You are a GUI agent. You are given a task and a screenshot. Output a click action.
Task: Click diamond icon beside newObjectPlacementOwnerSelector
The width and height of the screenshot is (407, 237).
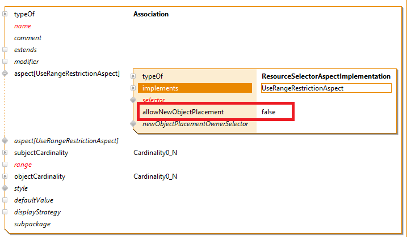[134, 124]
